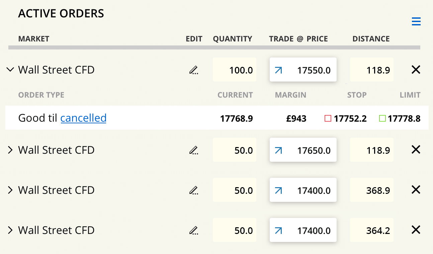Click the 'cancelled' order type link

tap(83, 118)
